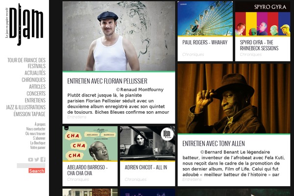Open Abelardo Barroso Cha Cha Cha cover
The width and height of the screenshot is (294, 196).
(90, 143)
